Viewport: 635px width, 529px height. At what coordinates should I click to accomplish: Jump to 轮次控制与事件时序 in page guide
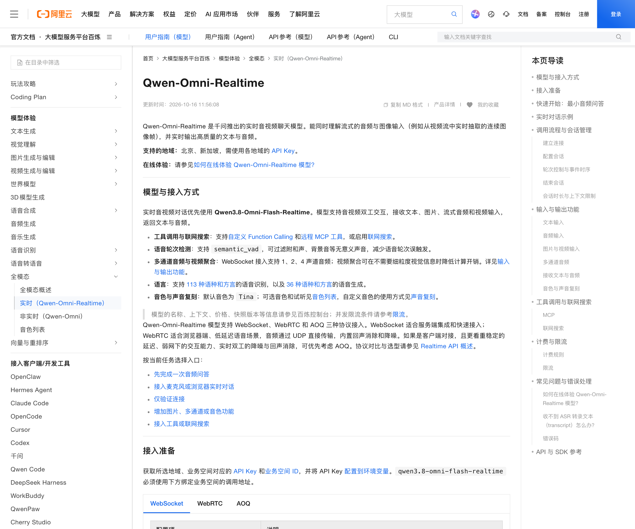coord(566,169)
